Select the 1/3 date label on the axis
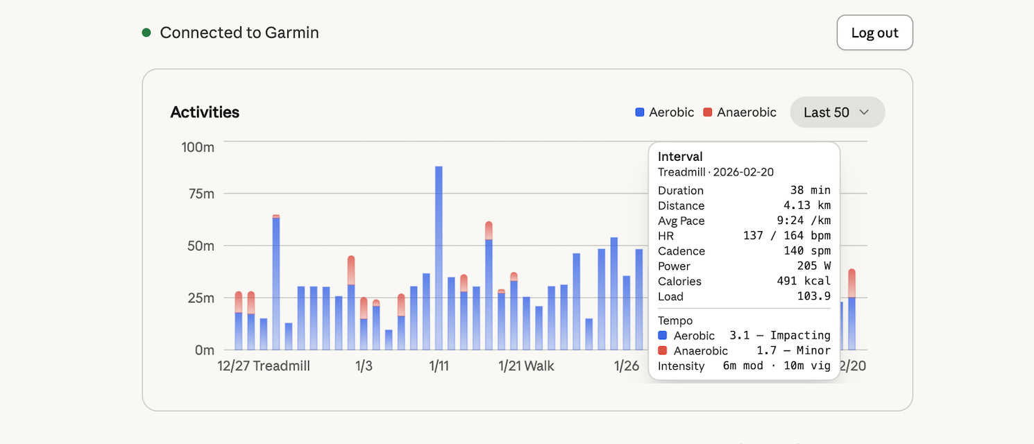Screen dimensions: 1034x444 (363, 366)
